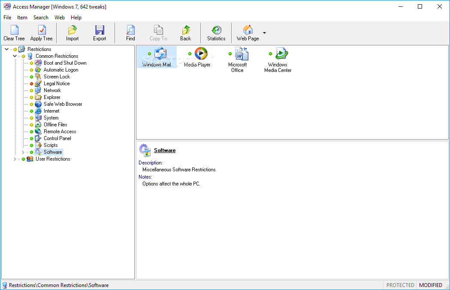Viewport: 450px width, 290px height.
Task: Toggle the status dot of Screen Lock
Action: [x=32, y=77]
